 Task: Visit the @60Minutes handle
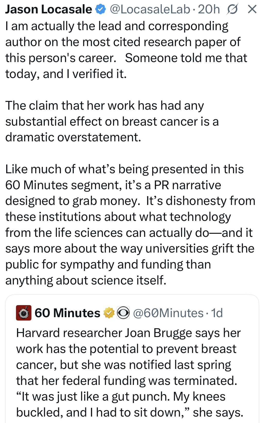(168, 313)
